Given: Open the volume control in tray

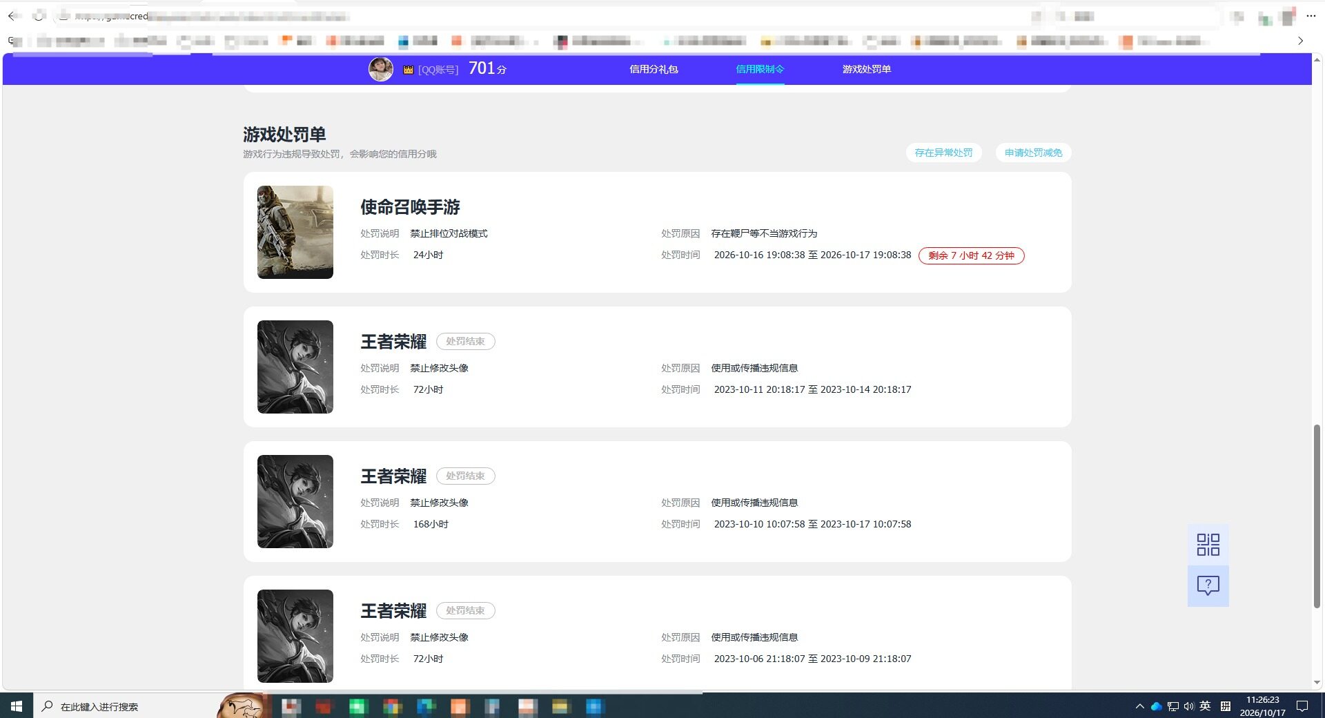Looking at the screenshot, I should click(1188, 706).
